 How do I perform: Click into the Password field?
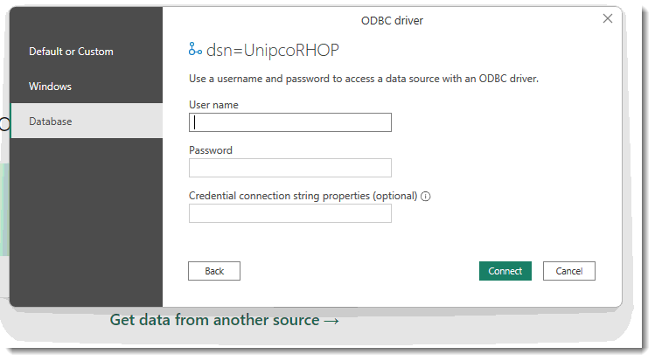click(289, 168)
